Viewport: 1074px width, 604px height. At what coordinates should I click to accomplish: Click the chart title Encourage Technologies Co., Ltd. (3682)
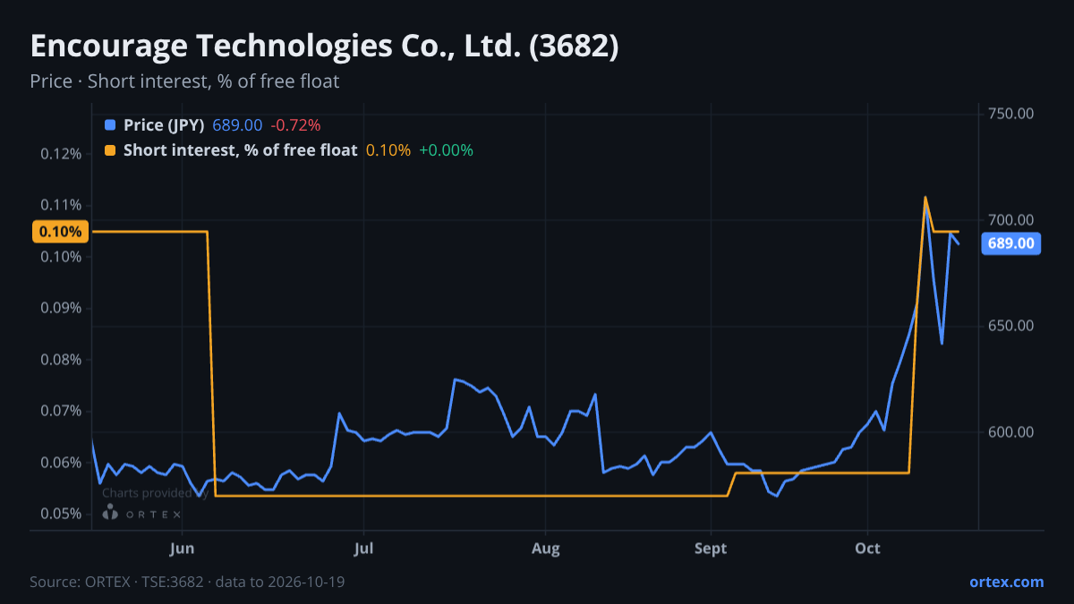[x=324, y=47]
